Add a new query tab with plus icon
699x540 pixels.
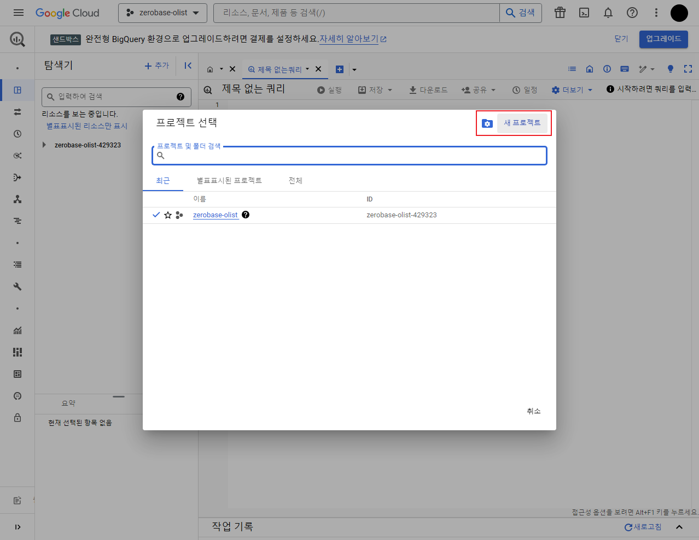coord(340,69)
